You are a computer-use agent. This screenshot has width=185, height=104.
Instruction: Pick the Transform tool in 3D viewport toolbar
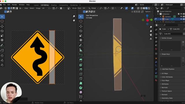[81, 40]
